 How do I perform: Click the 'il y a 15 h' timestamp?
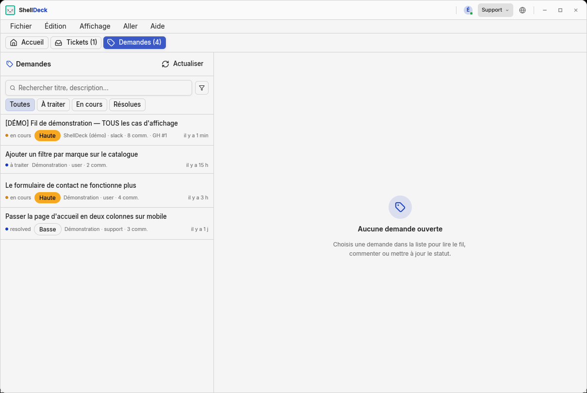pos(197,165)
